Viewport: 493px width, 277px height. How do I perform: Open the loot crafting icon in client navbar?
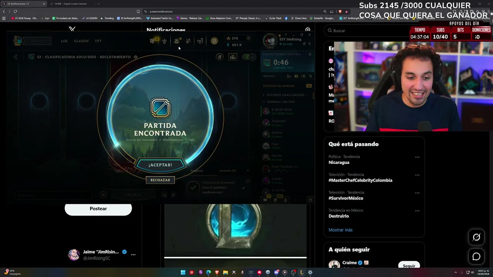pos(188,41)
